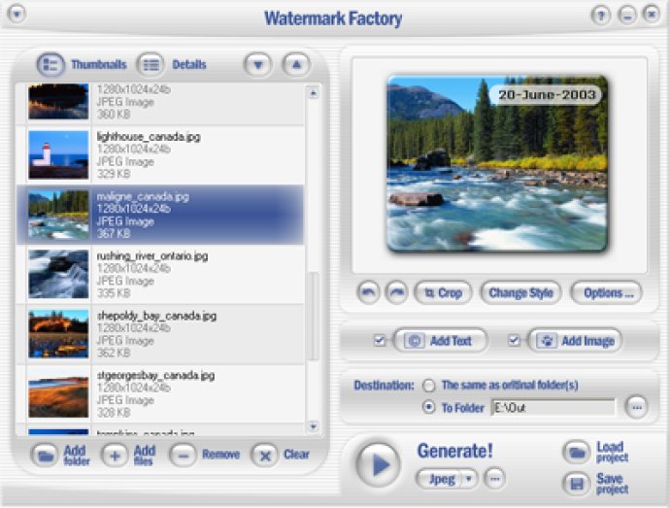This screenshot has height=508, width=670.
Task: Open the top-left application menu arrow
Action: click(x=17, y=15)
